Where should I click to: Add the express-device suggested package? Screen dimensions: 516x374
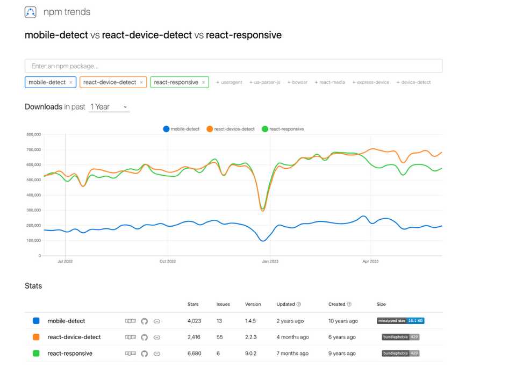click(370, 82)
